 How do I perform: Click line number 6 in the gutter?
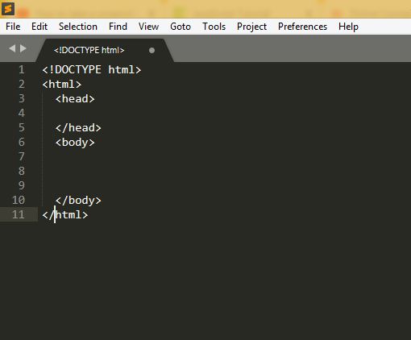point(22,142)
